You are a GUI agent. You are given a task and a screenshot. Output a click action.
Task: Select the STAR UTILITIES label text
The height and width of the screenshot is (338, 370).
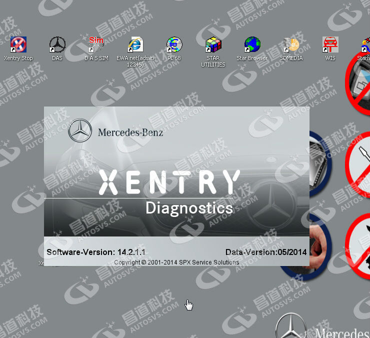tap(213, 61)
